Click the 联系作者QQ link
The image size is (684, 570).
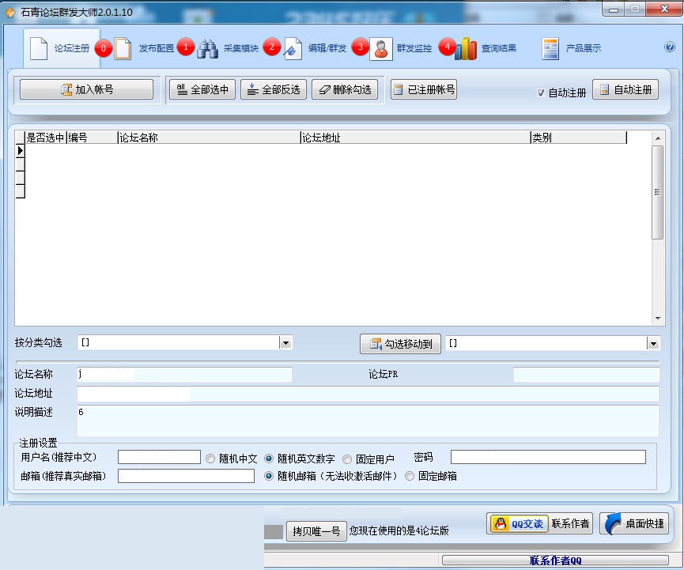click(556, 560)
